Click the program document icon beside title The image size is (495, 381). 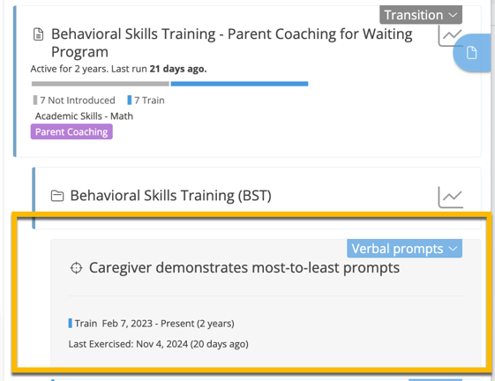(39, 34)
